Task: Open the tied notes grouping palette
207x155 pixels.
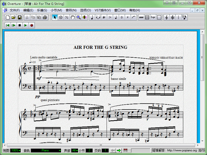Action: [98, 17]
